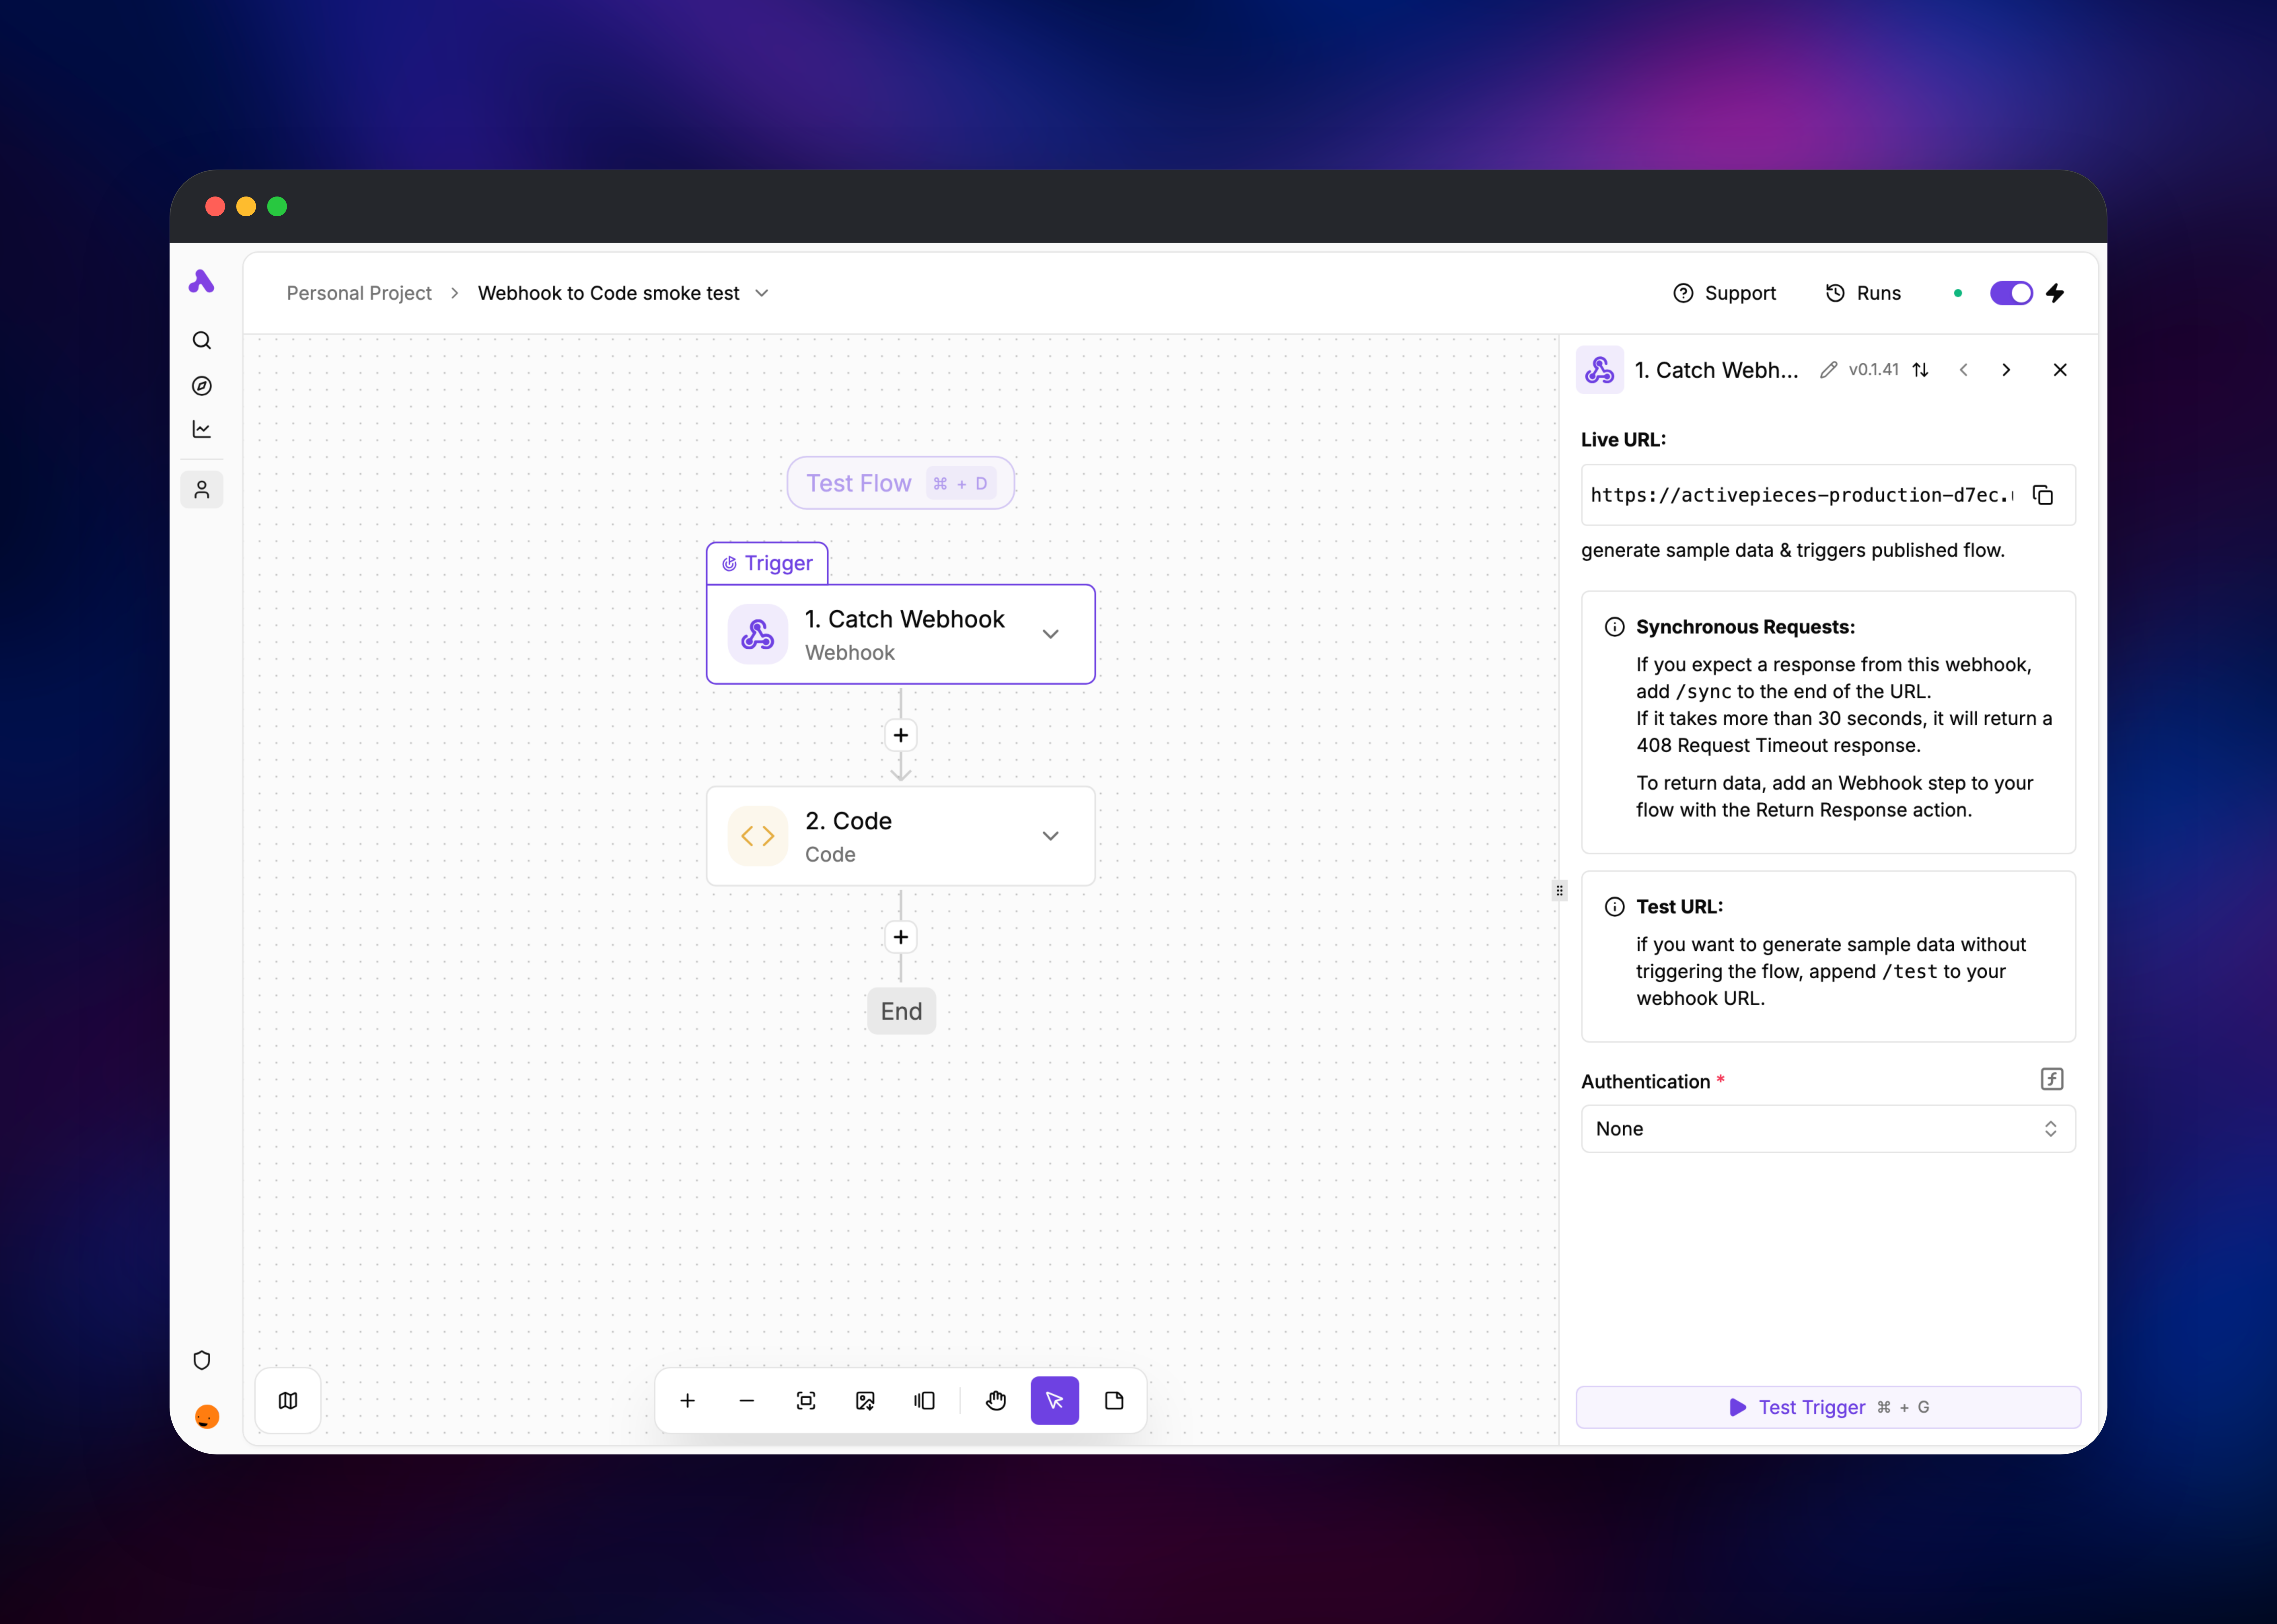Click Personal Project breadcrumb

point(359,293)
